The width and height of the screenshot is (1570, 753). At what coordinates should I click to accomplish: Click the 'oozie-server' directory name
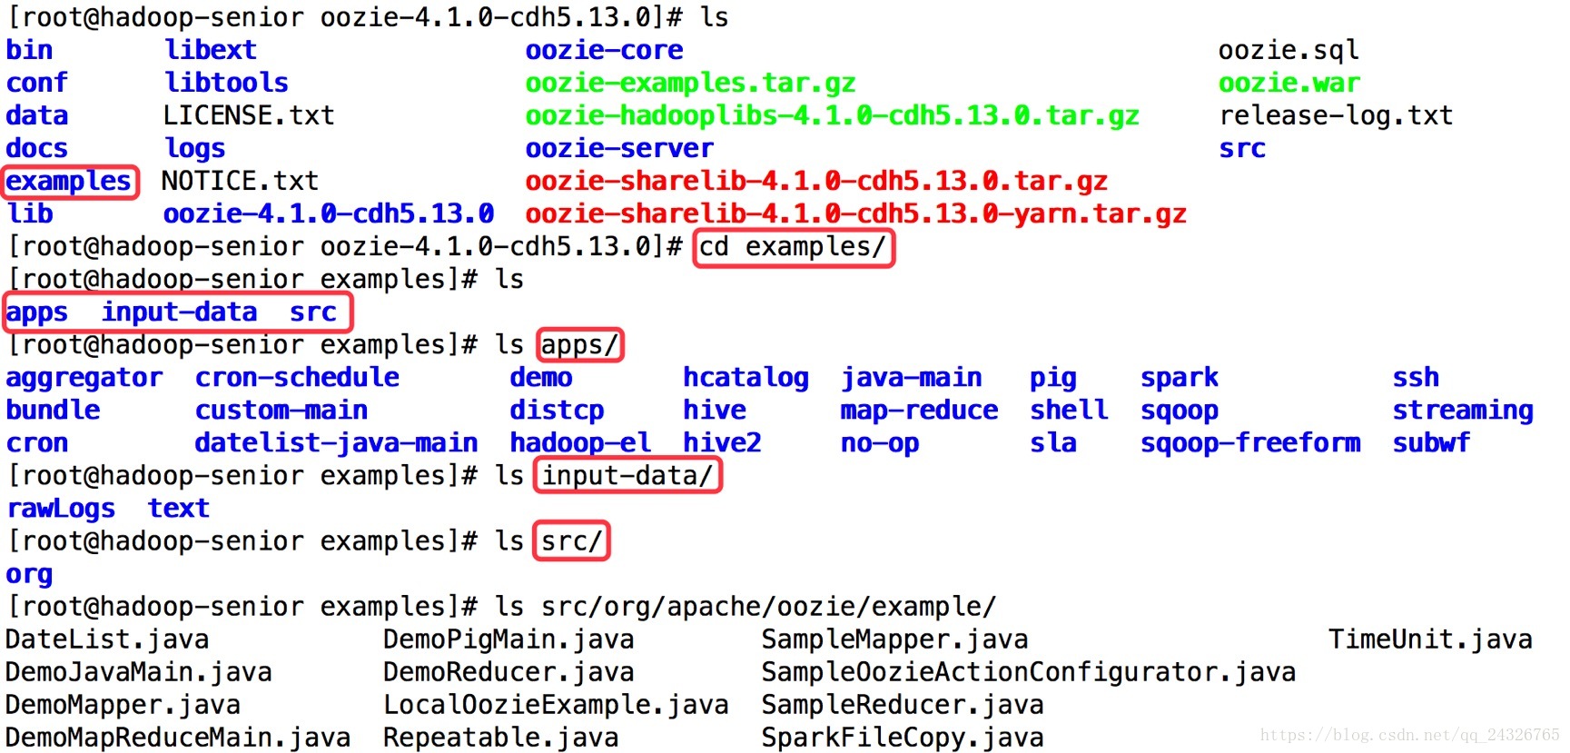coord(619,148)
